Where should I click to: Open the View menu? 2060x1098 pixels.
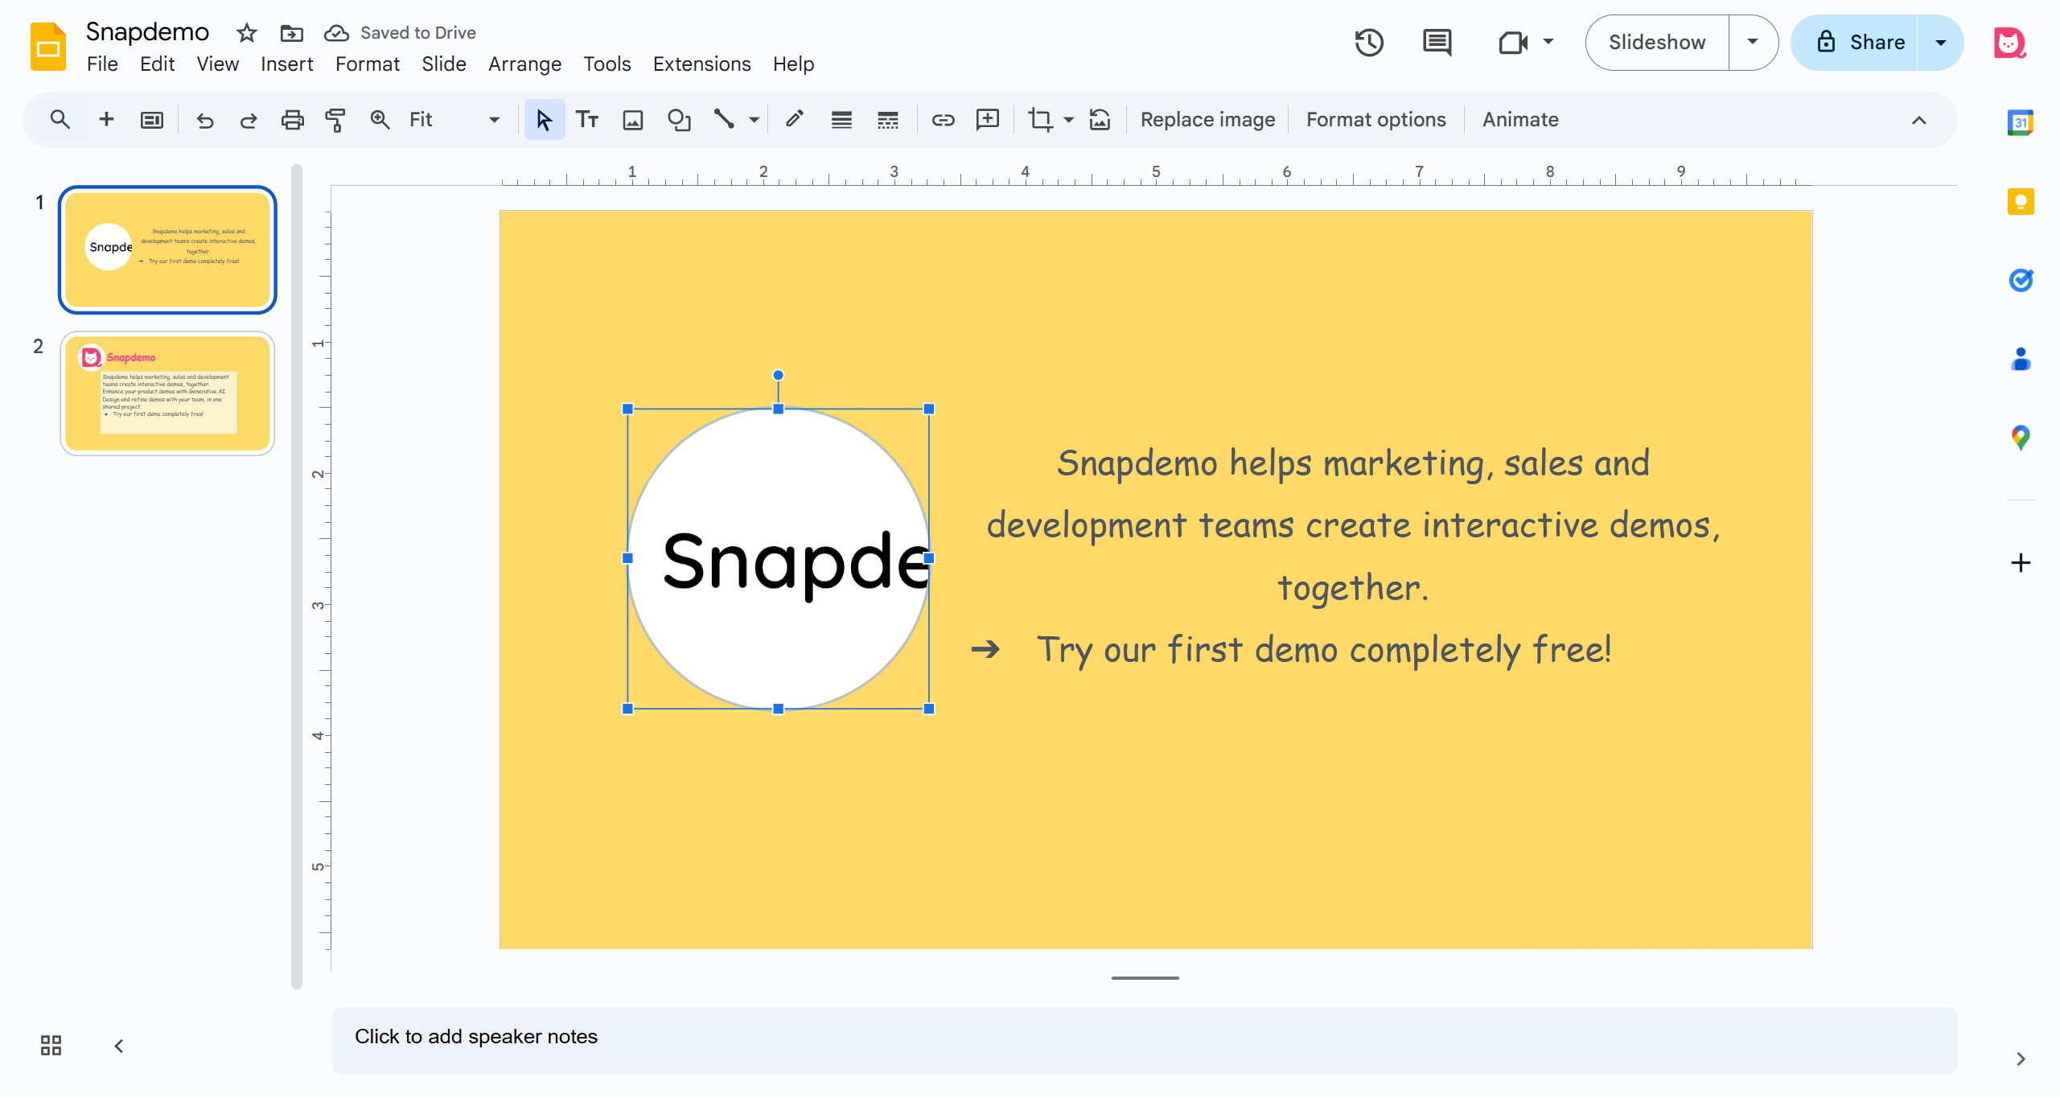[217, 64]
